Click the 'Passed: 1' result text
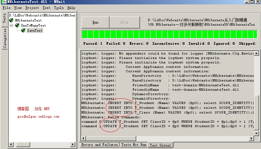The width and height of the screenshot is (261, 149). 93,43
